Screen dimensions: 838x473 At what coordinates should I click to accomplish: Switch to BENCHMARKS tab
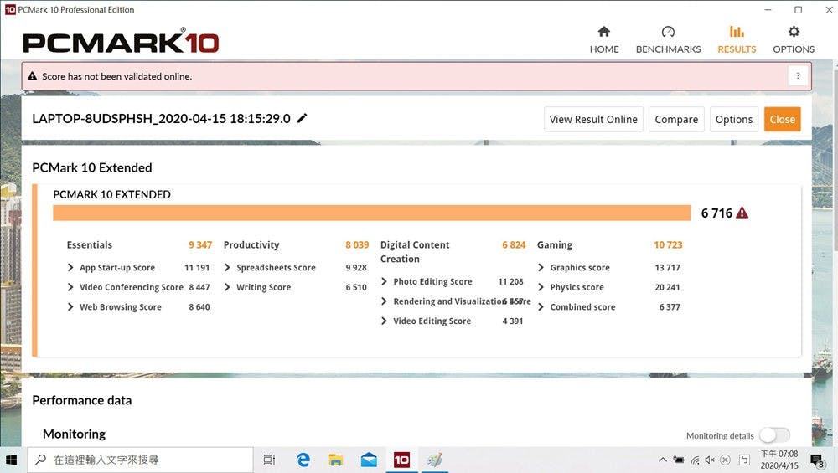tap(668, 40)
